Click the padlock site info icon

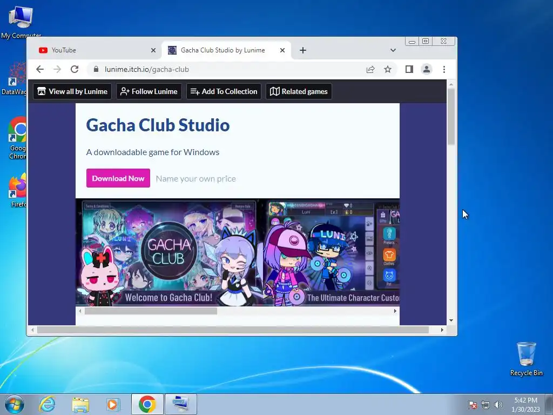pos(96,69)
